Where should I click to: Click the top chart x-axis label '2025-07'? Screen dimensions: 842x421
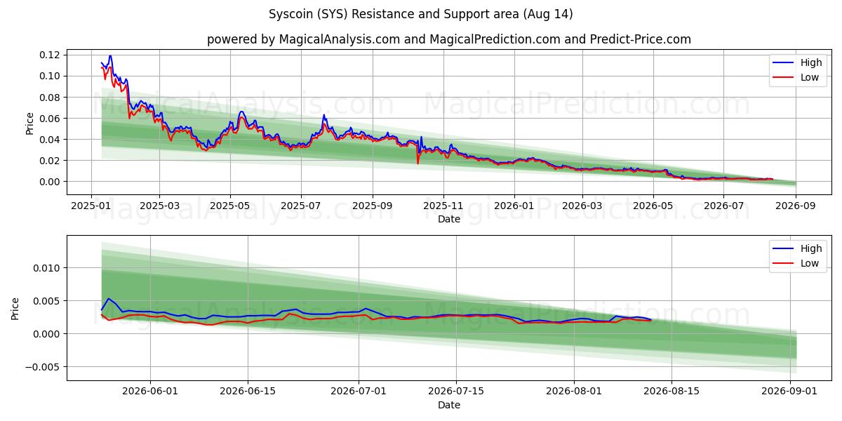(301, 206)
